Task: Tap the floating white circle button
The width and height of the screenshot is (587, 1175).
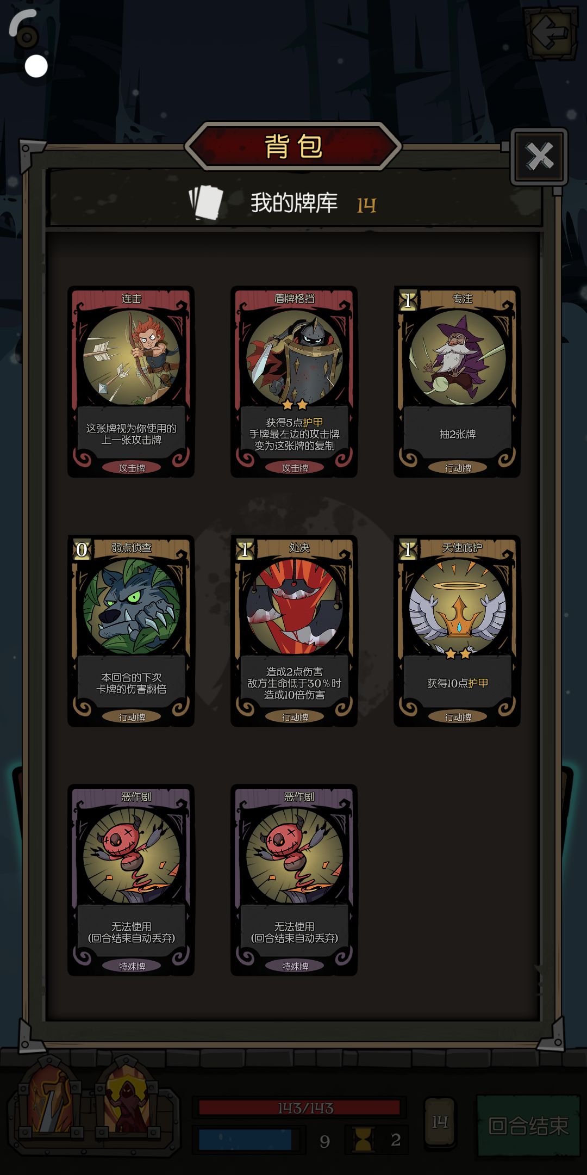Action: (x=36, y=66)
